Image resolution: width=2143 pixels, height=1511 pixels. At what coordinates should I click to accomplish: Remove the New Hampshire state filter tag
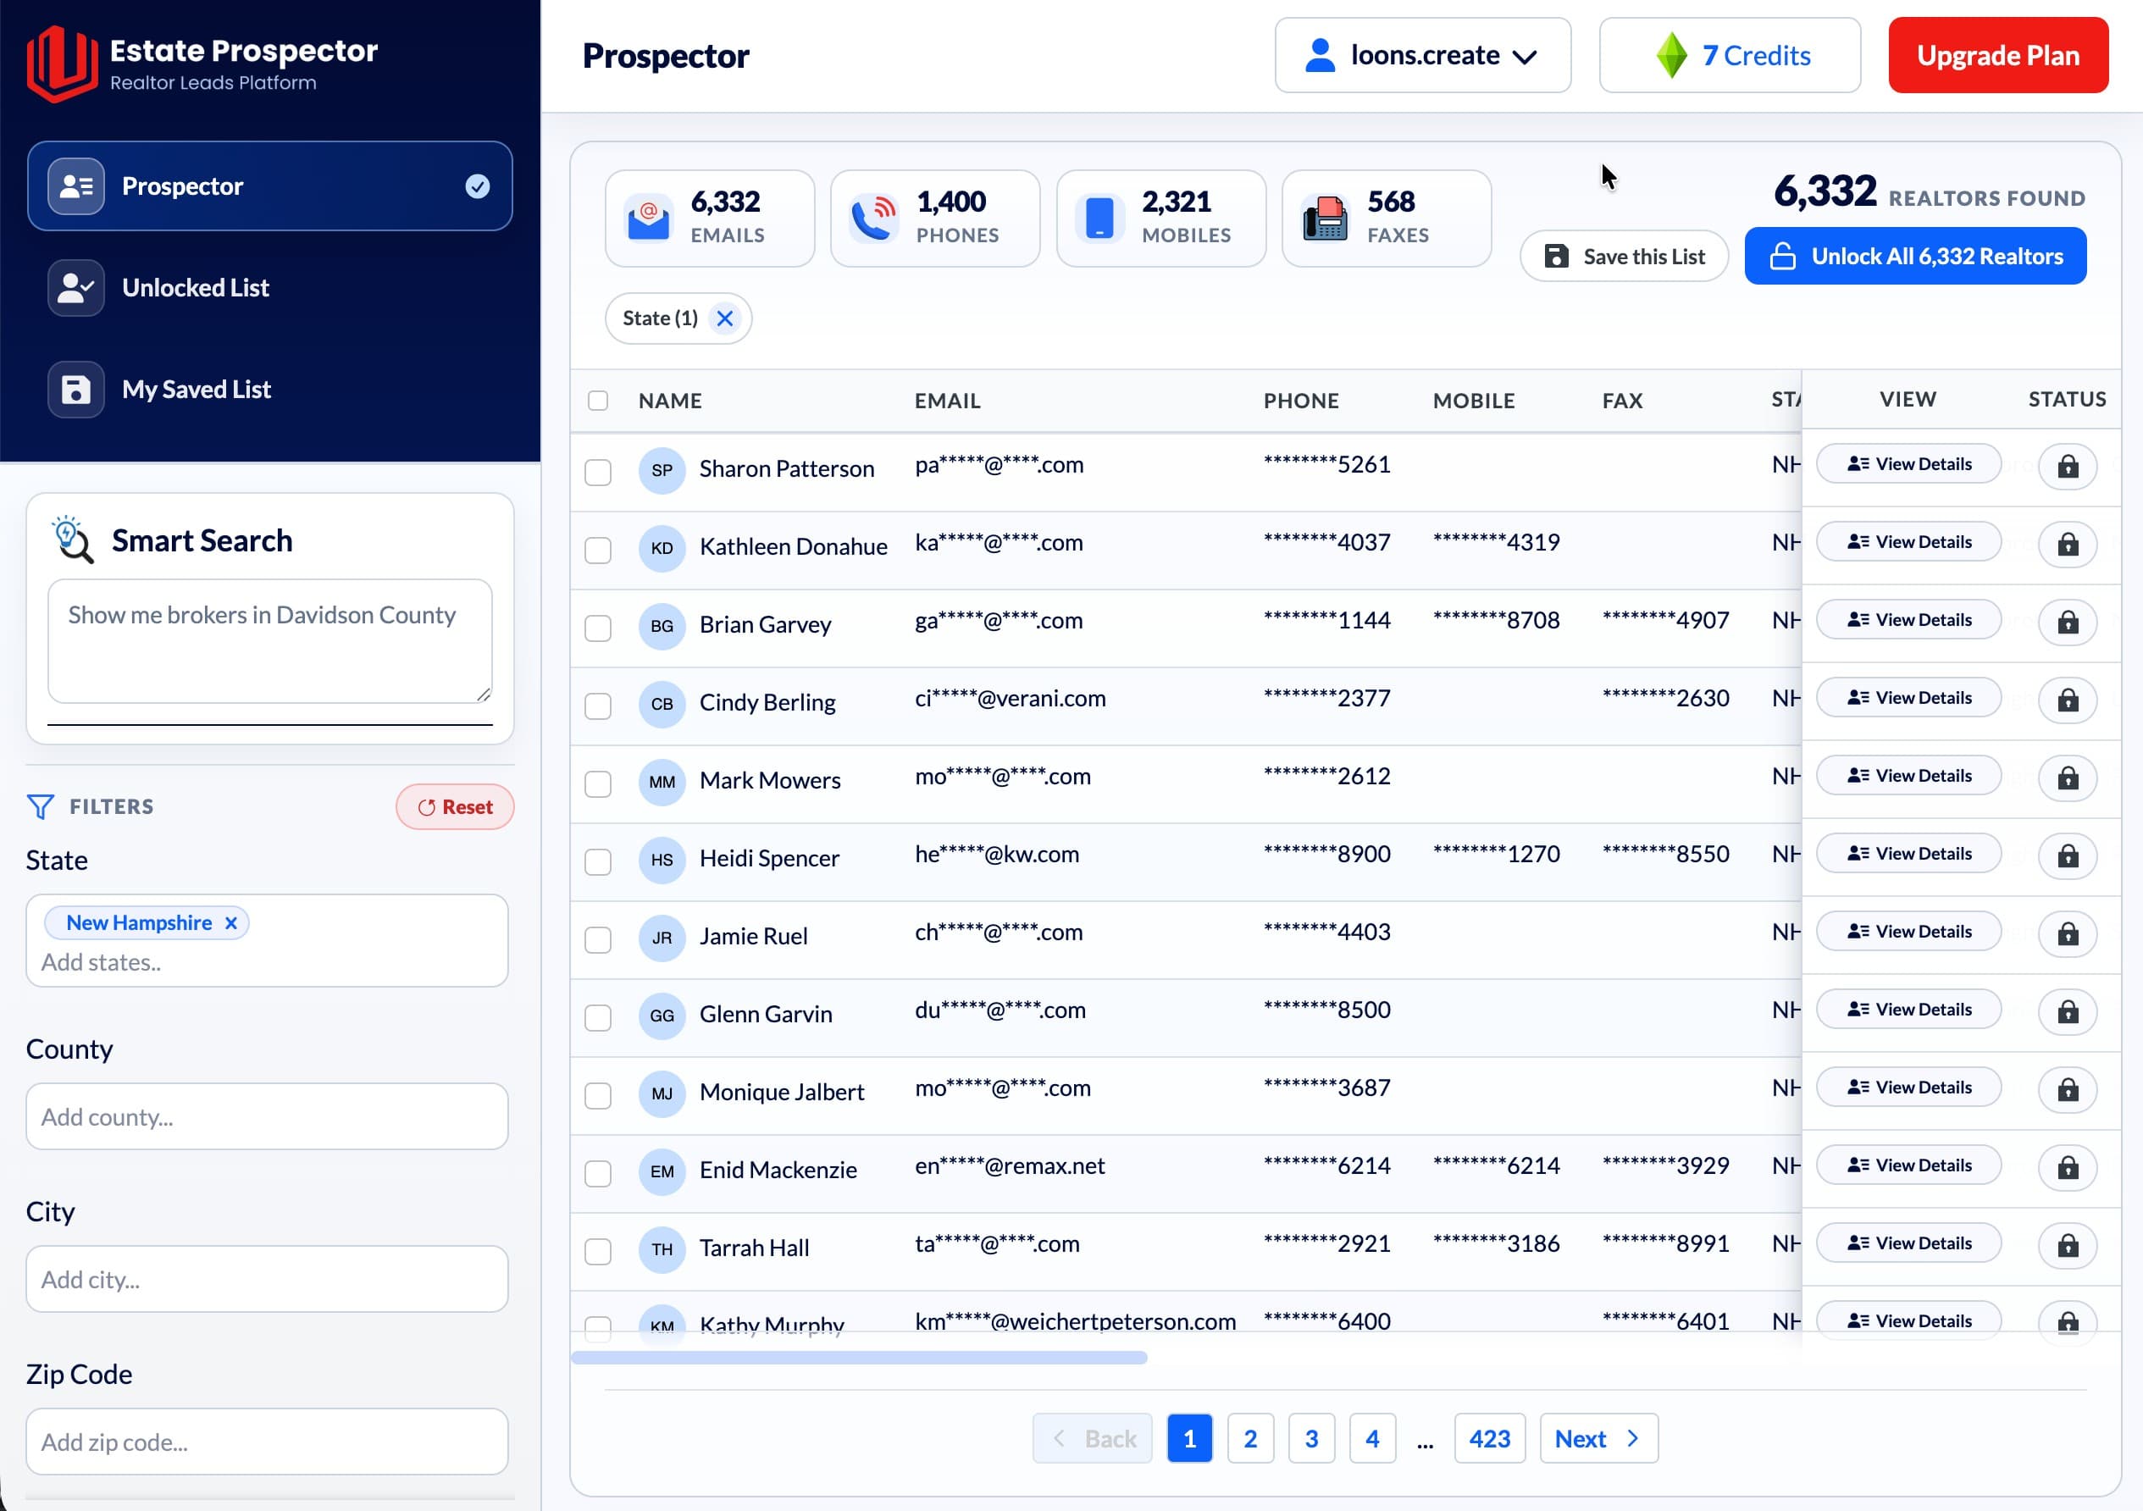tap(230, 922)
